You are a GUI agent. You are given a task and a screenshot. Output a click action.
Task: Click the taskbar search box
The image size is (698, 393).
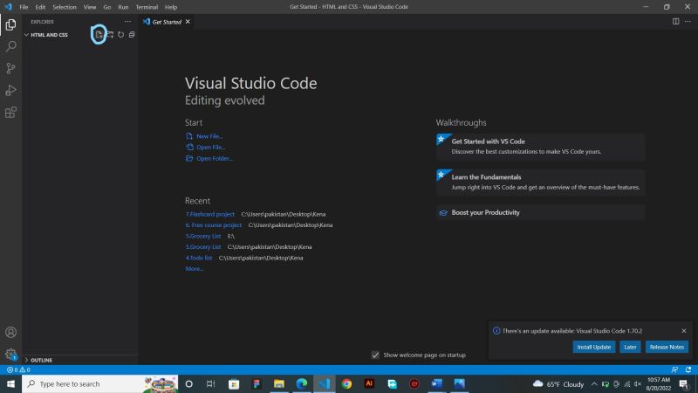coord(99,383)
